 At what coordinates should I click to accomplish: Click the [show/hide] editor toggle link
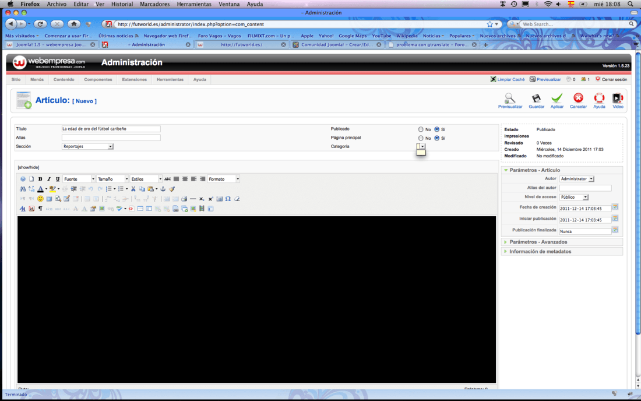click(x=28, y=167)
